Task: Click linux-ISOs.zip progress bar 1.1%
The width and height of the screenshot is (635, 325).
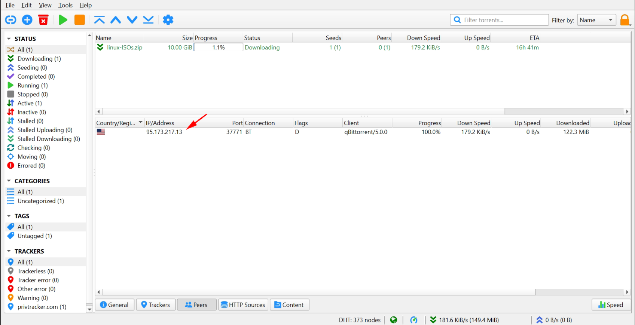Action: tap(219, 47)
